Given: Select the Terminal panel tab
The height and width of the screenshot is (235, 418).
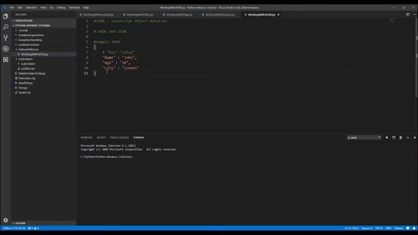Looking at the screenshot, I should [138, 138].
